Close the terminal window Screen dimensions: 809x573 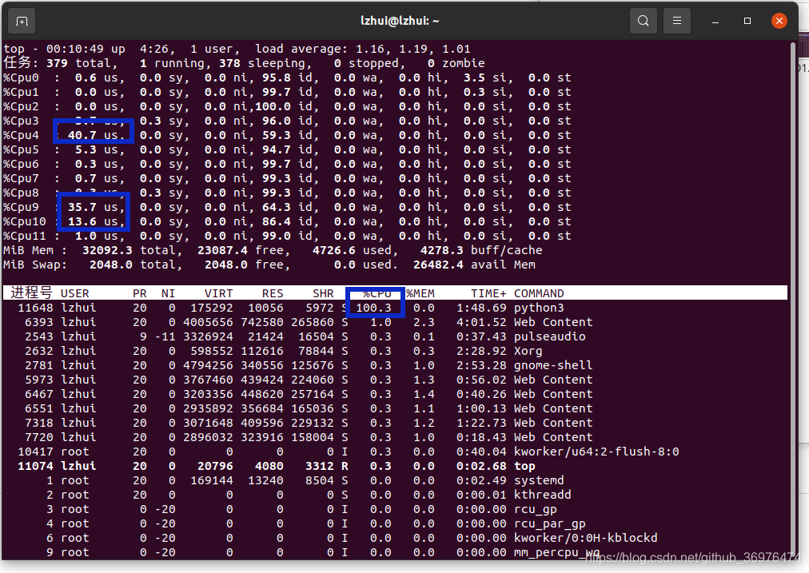coord(779,21)
